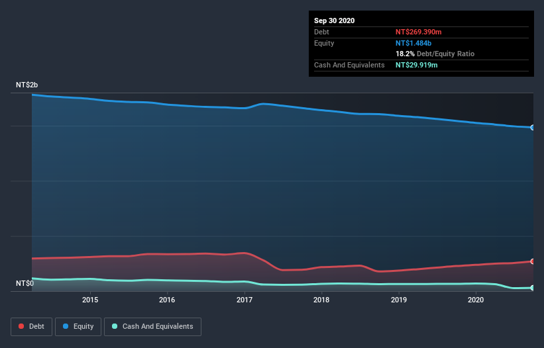Click the tooltip Equity label
The image size is (544, 348).
(x=324, y=43)
